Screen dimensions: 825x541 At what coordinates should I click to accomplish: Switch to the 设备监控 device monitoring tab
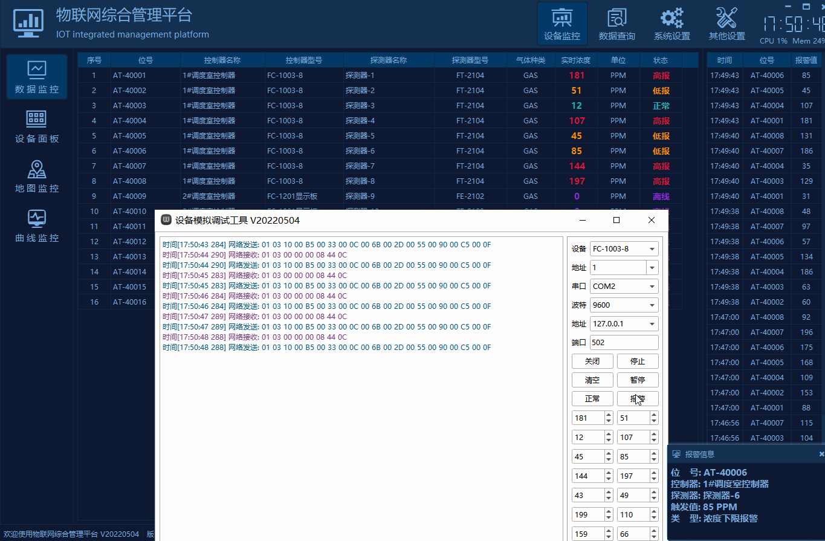[562, 23]
